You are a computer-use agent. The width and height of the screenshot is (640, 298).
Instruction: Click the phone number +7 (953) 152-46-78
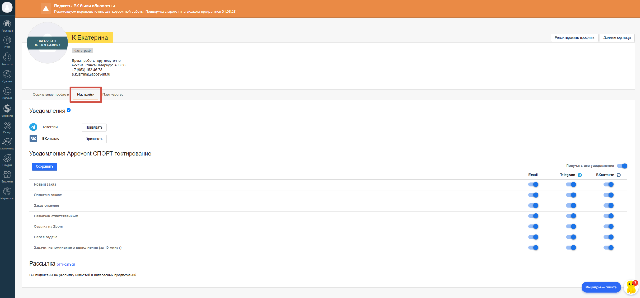[x=87, y=70]
